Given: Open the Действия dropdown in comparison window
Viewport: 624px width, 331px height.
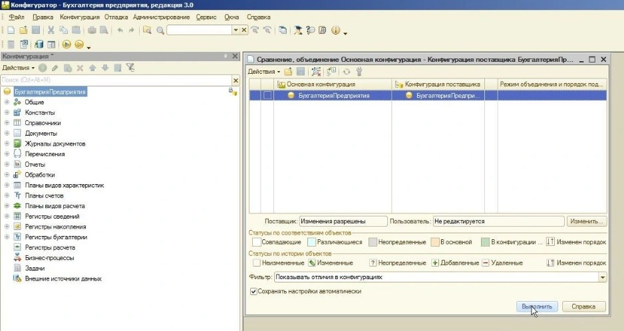Looking at the screenshot, I should [263, 72].
